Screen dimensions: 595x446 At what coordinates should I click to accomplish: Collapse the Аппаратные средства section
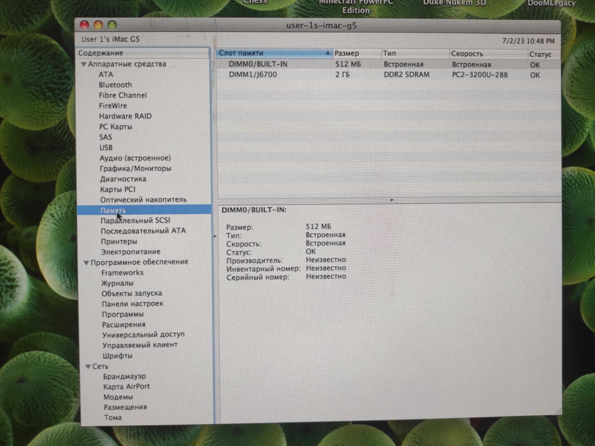tap(84, 64)
